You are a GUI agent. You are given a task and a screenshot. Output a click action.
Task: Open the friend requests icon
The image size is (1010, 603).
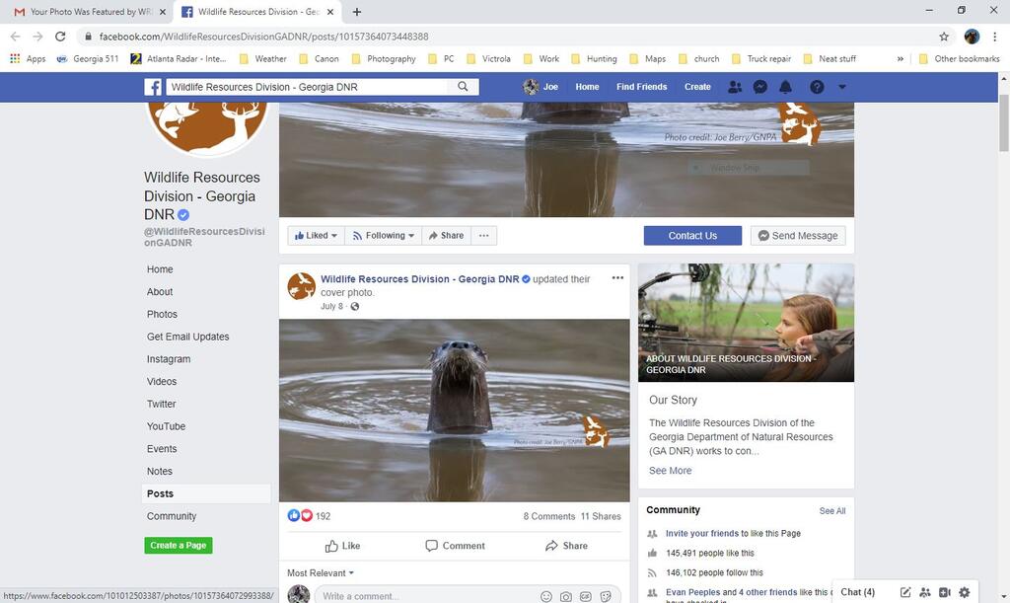click(x=734, y=87)
